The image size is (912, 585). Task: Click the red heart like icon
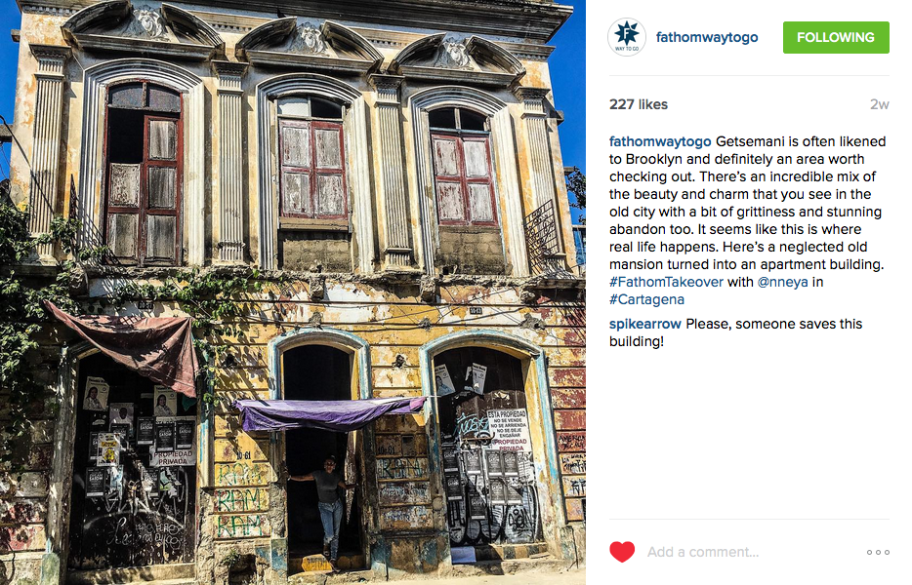pyautogui.click(x=622, y=551)
